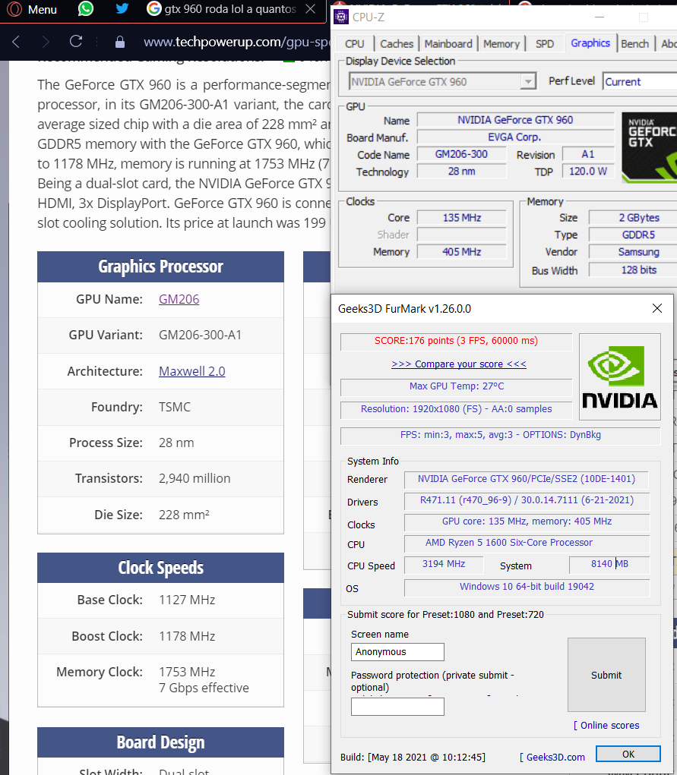Screen dimensions: 677x775
Task: Click the Board Design section header
Action: coord(160,742)
